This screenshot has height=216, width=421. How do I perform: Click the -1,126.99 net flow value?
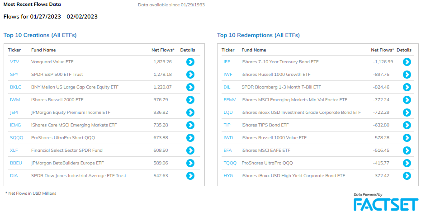point(383,62)
